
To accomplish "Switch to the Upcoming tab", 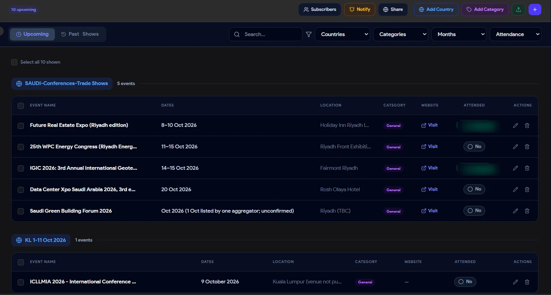I will tap(32, 34).
